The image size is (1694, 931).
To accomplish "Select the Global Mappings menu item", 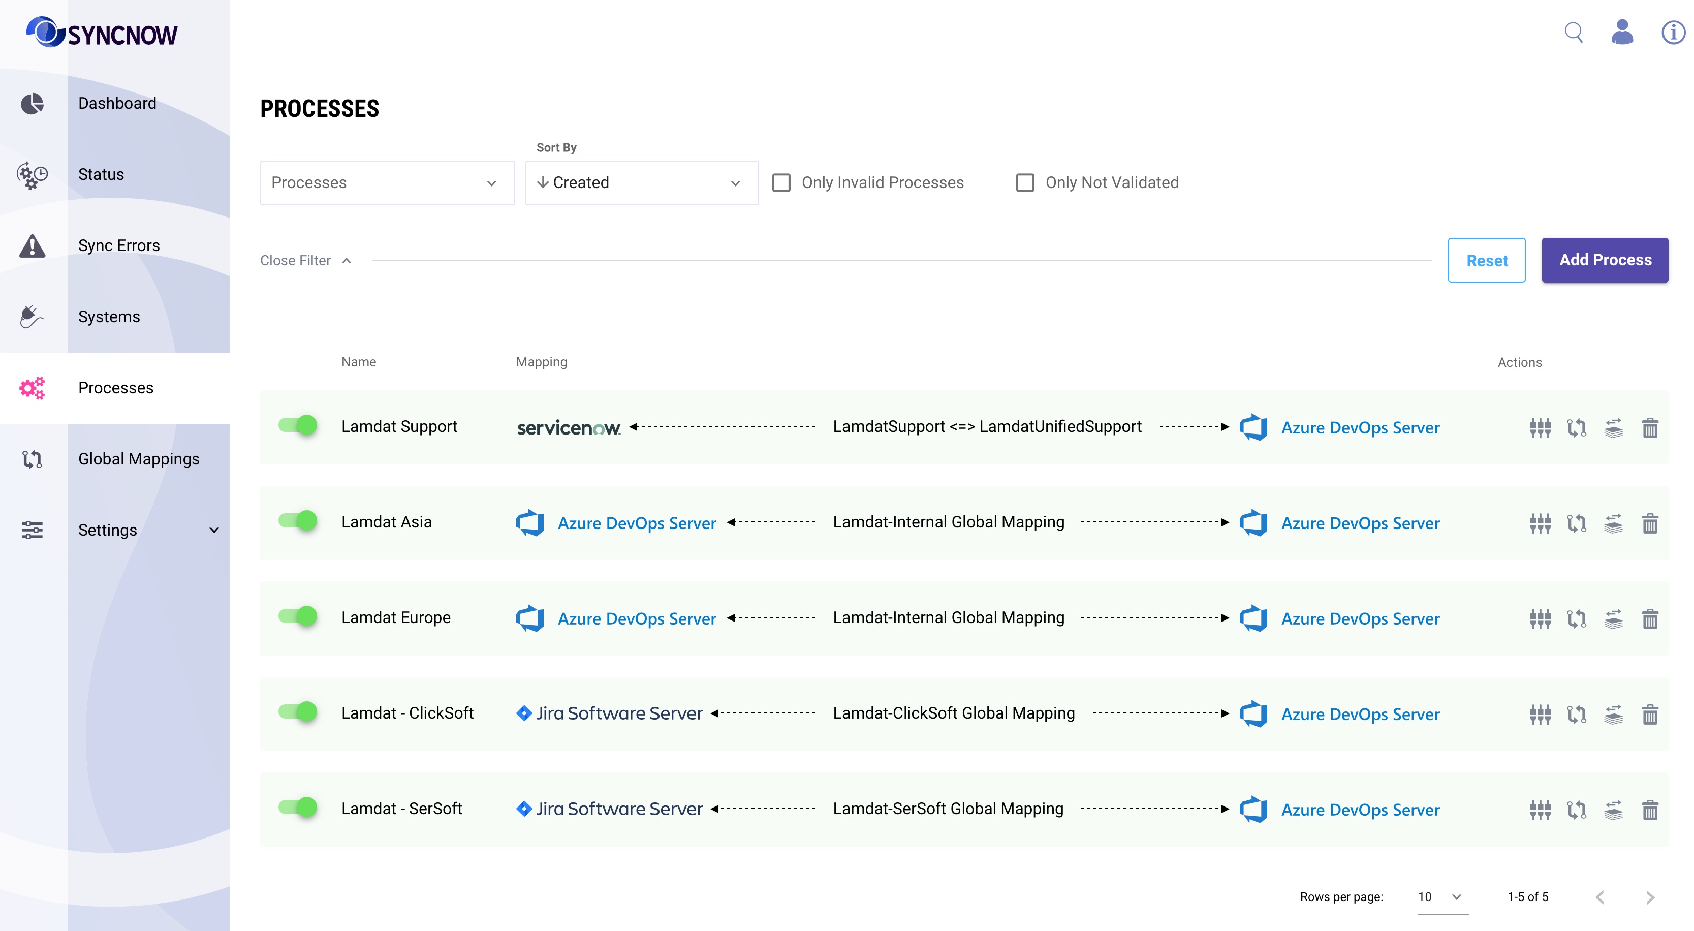I will tap(138, 458).
